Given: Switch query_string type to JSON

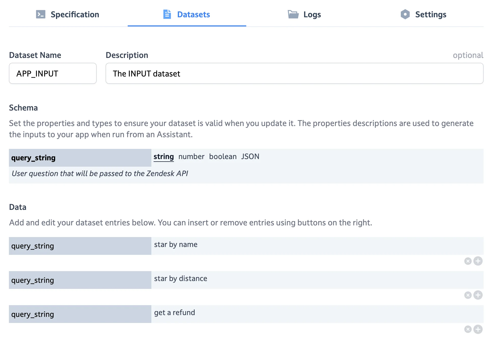Looking at the screenshot, I should tap(250, 157).
